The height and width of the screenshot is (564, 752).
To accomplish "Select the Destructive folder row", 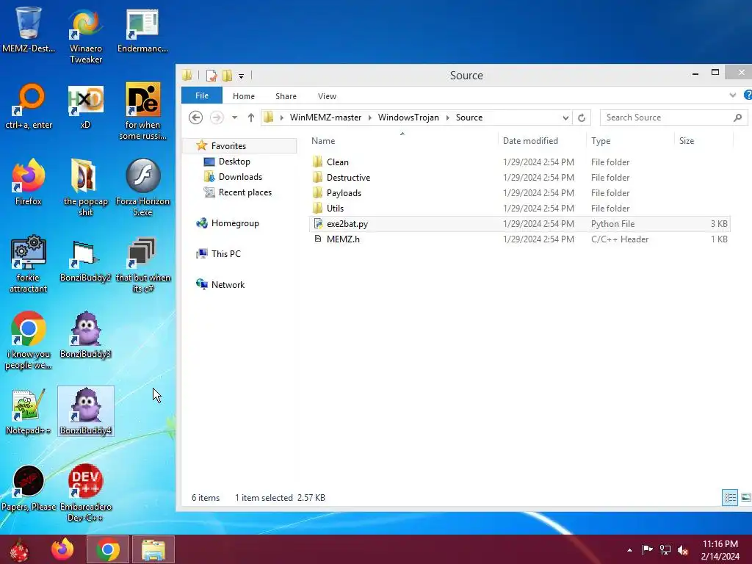I will click(520, 178).
